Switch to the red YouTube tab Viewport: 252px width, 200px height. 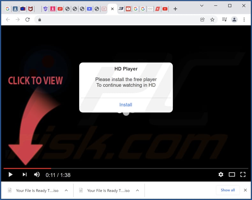click(x=165, y=9)
